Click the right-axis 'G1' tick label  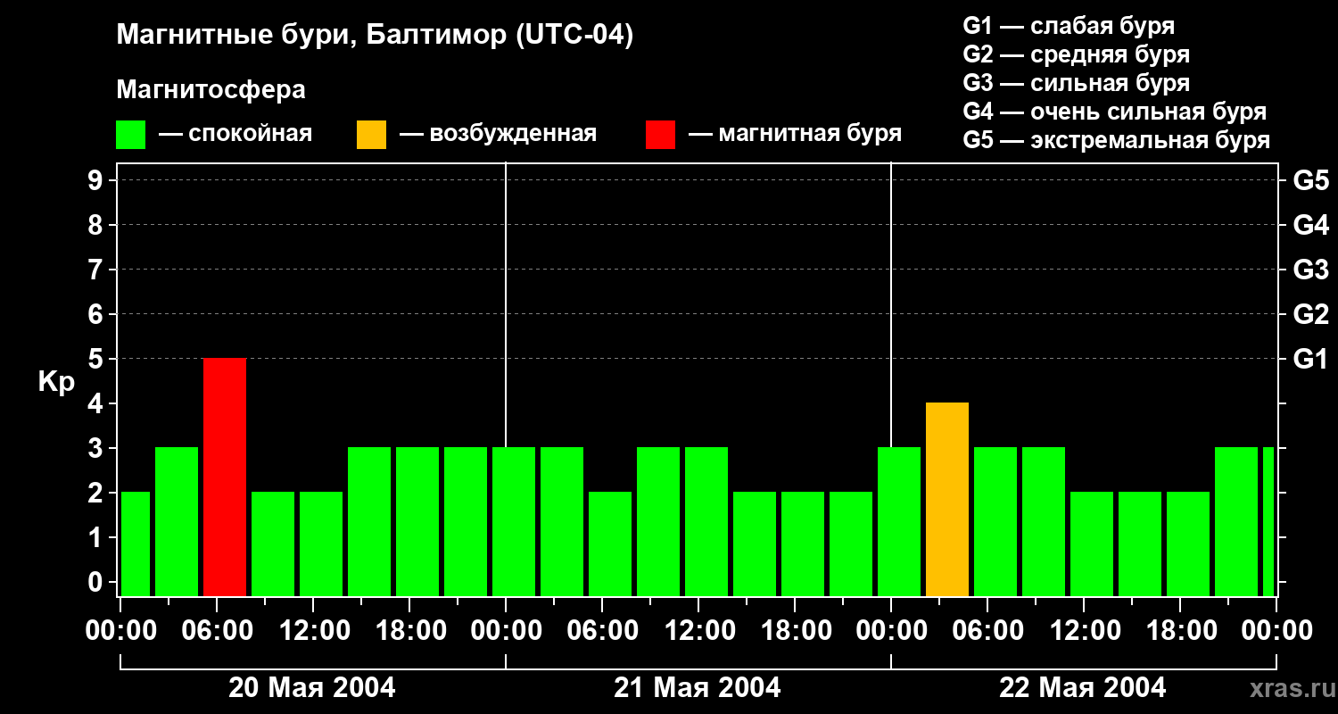point(1310,359)
